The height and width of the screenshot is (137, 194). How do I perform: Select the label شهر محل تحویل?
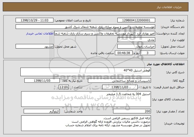tap(66, 47)
